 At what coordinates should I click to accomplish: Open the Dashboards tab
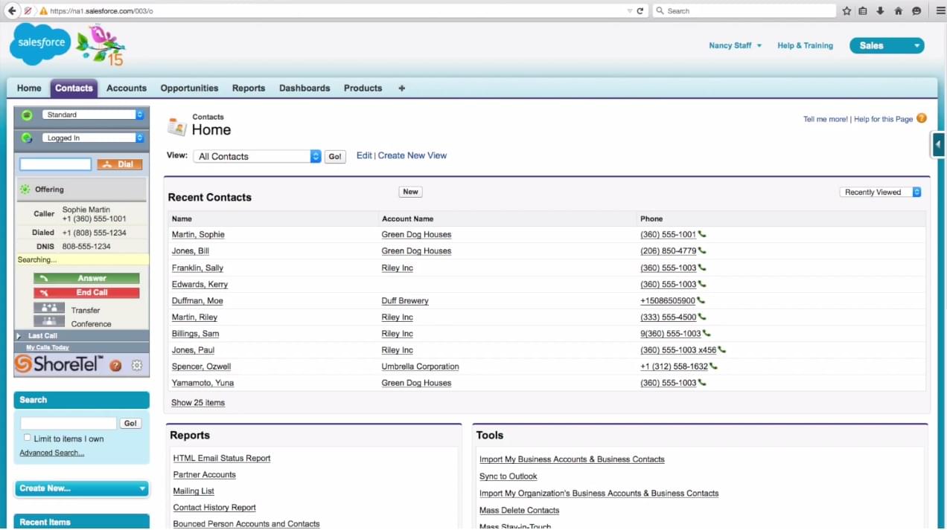304,88
